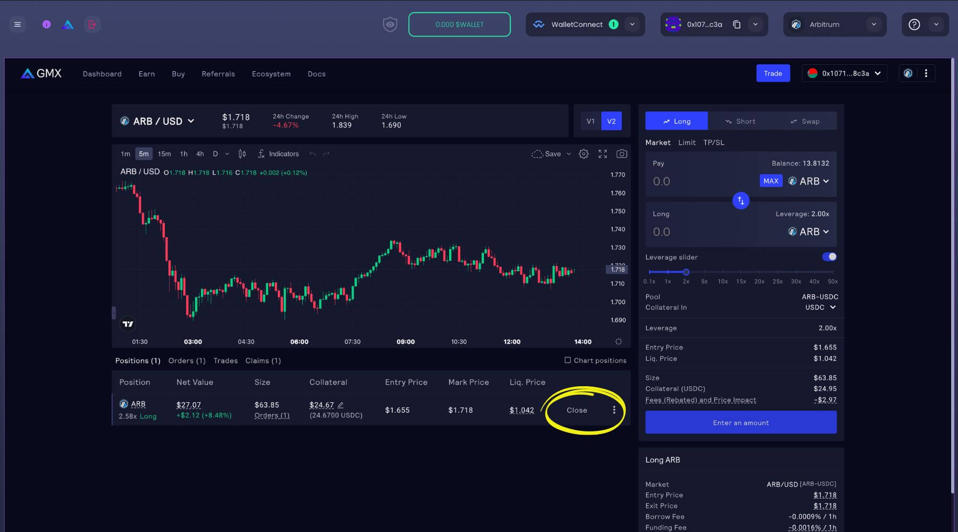Click the candlestick style icon in chart toolbar
This screenshot has height=532, width=958.
pyautogui.click(x=242, y=154)
